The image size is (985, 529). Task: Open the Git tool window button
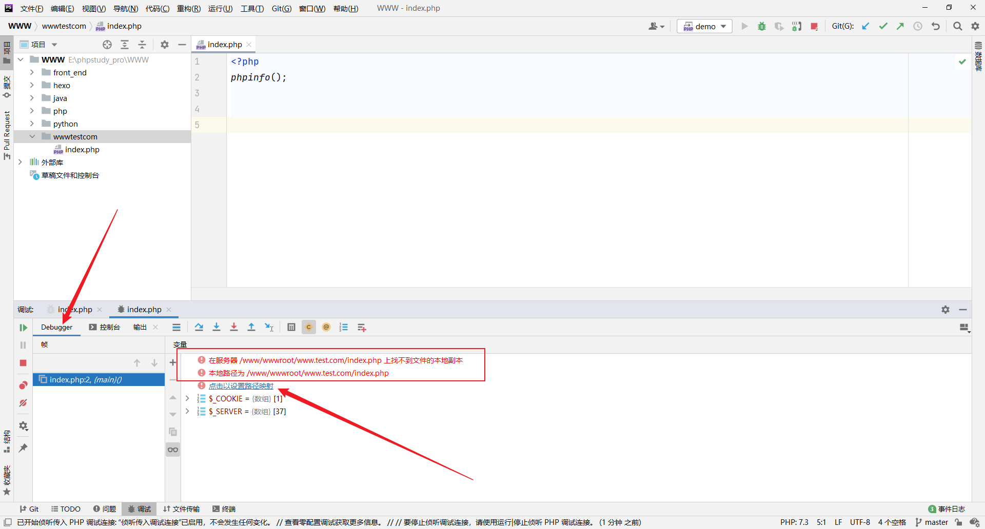(29, 509)
